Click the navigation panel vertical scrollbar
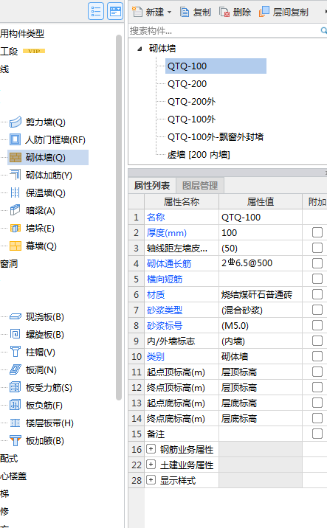This screenshot has width=327, height=528. point(119,218)
